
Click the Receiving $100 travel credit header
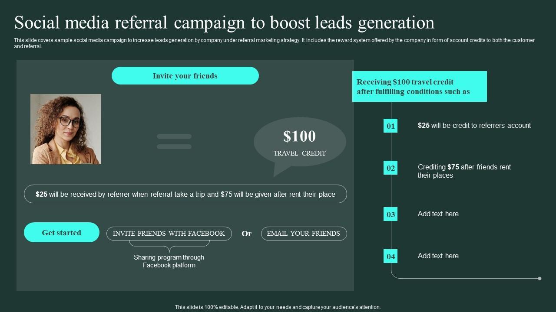(419, 87)
